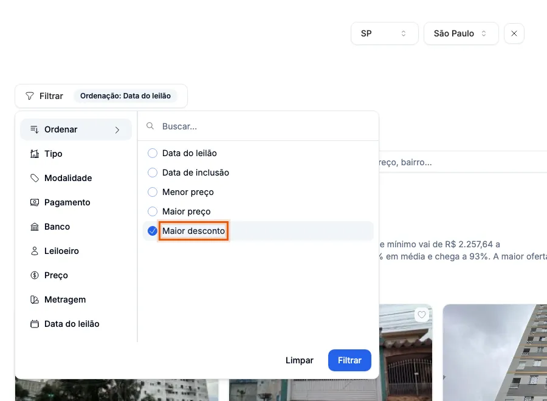Favorite the property with the heart icon
Screen dimensions: 547x401
pos(422,315)
